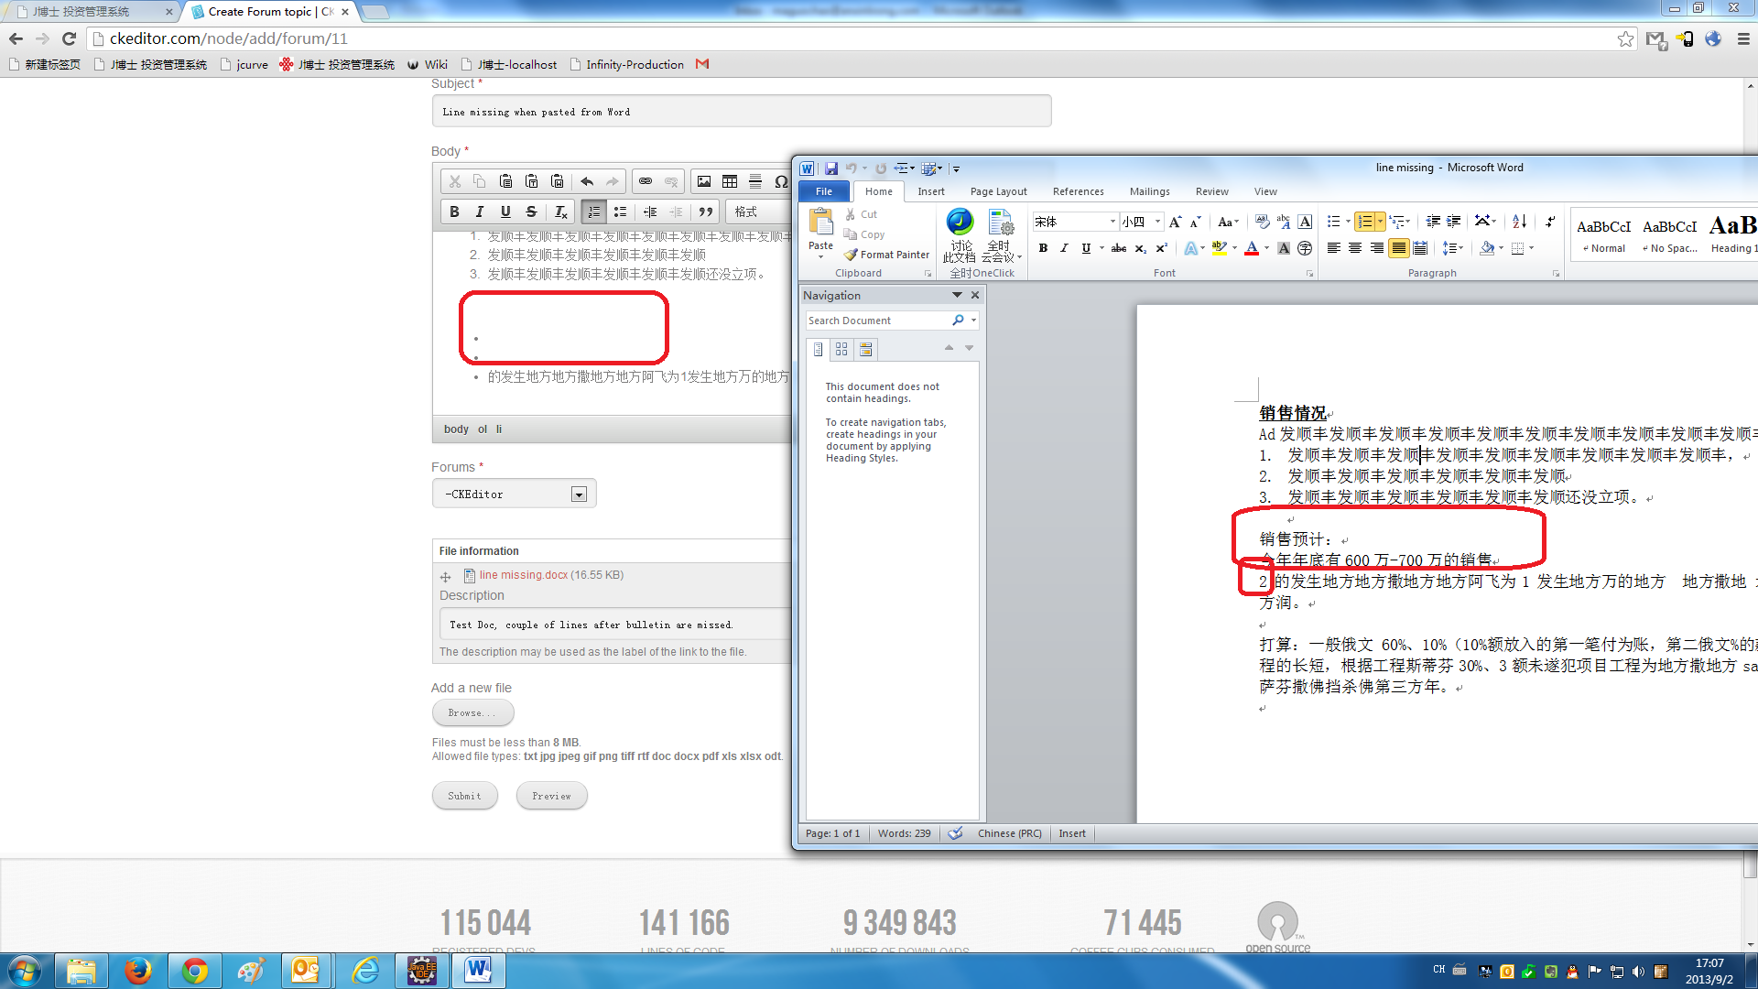This screenshot has width=1758, height=989.
Task: Click Paste from Word icon in CKEditor
Action: click(557, 181)
